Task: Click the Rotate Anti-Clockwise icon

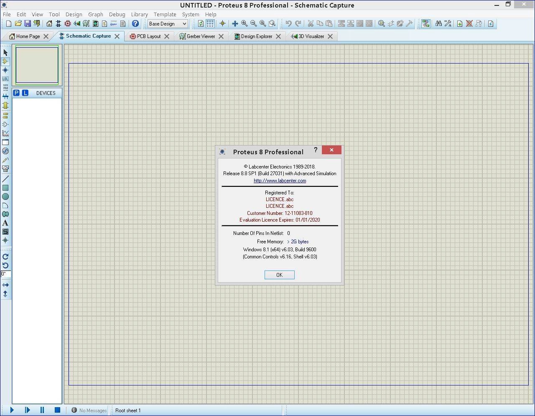Action: coord(5,265)
